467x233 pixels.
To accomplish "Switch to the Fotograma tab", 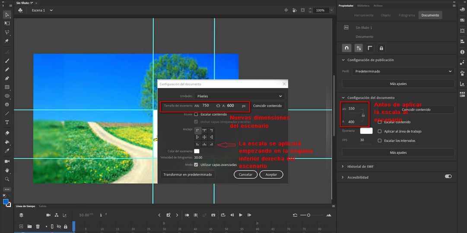I will [407, 15].
